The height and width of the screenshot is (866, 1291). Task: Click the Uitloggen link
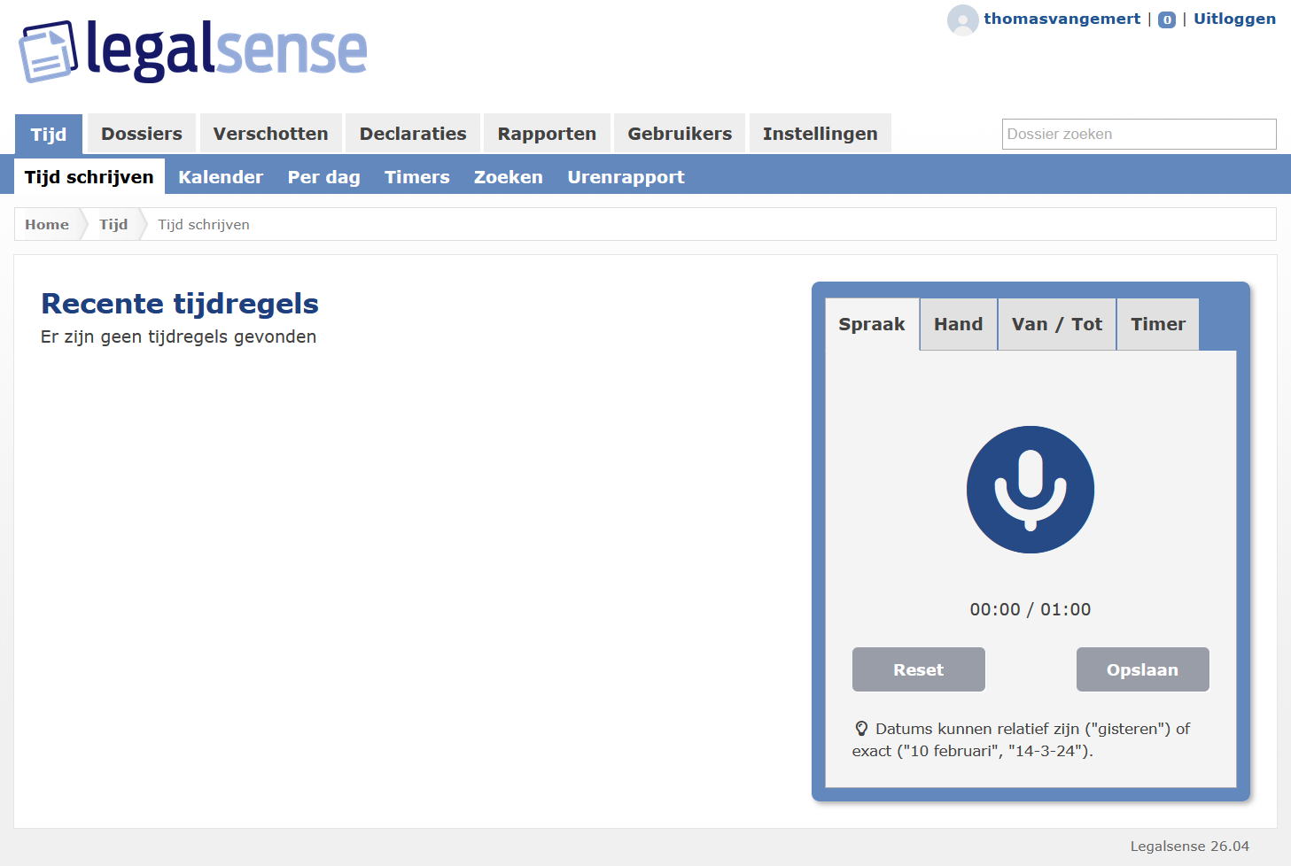click(1235, 19)
